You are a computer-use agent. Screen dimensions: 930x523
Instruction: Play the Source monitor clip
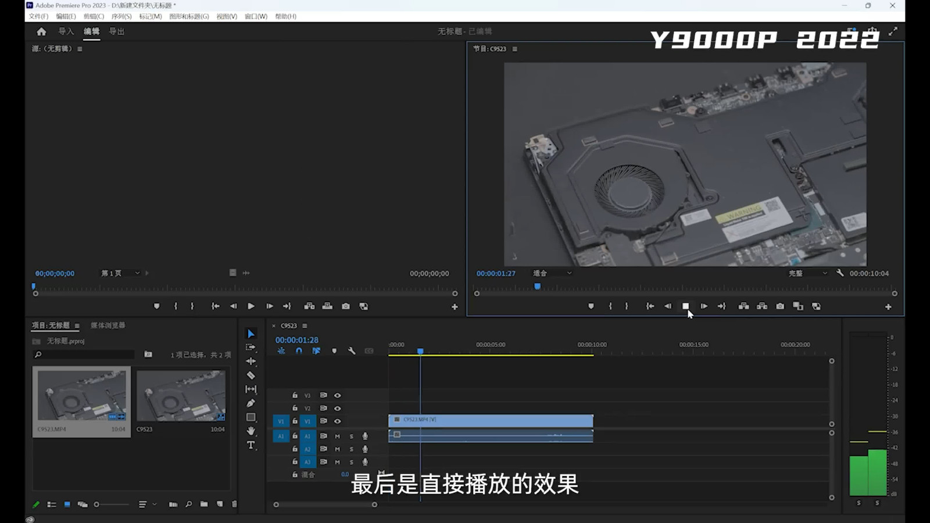point(251,306)
